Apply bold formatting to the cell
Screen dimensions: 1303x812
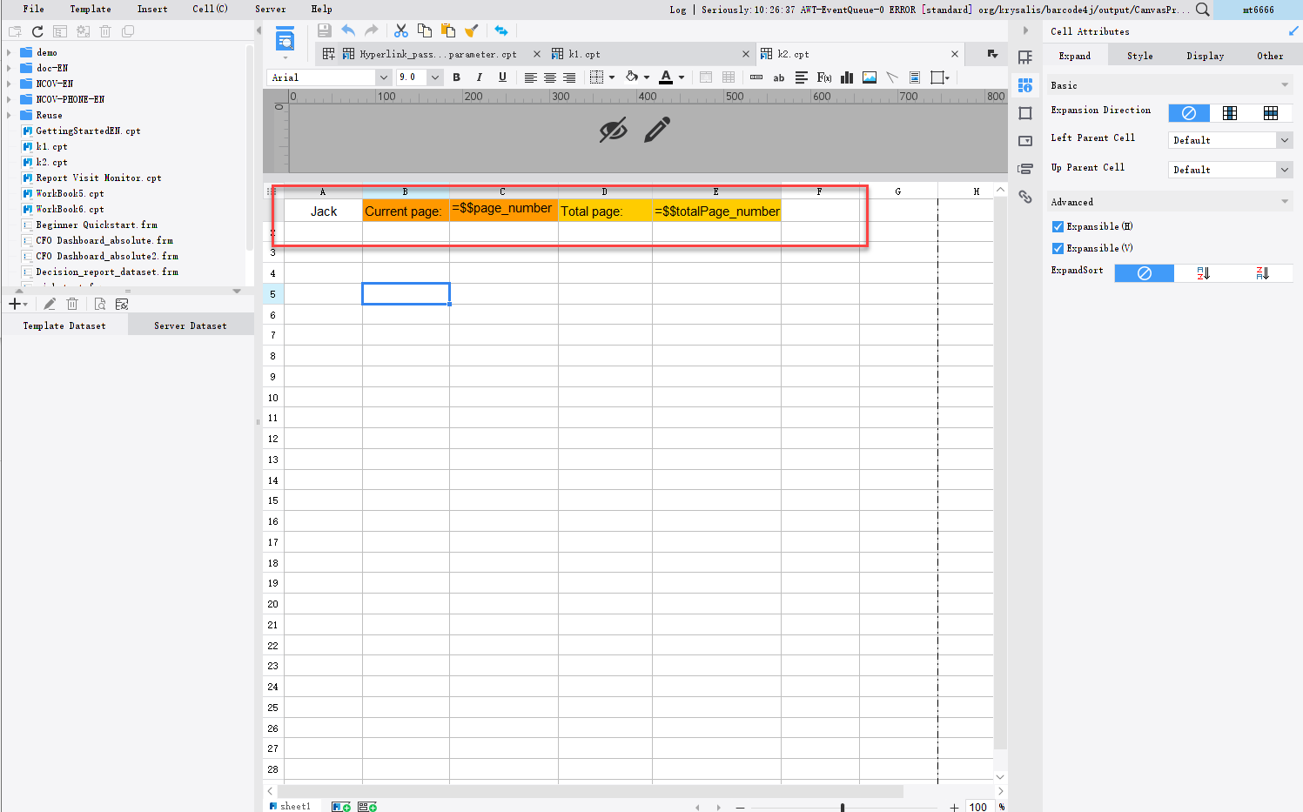point(456,77)
